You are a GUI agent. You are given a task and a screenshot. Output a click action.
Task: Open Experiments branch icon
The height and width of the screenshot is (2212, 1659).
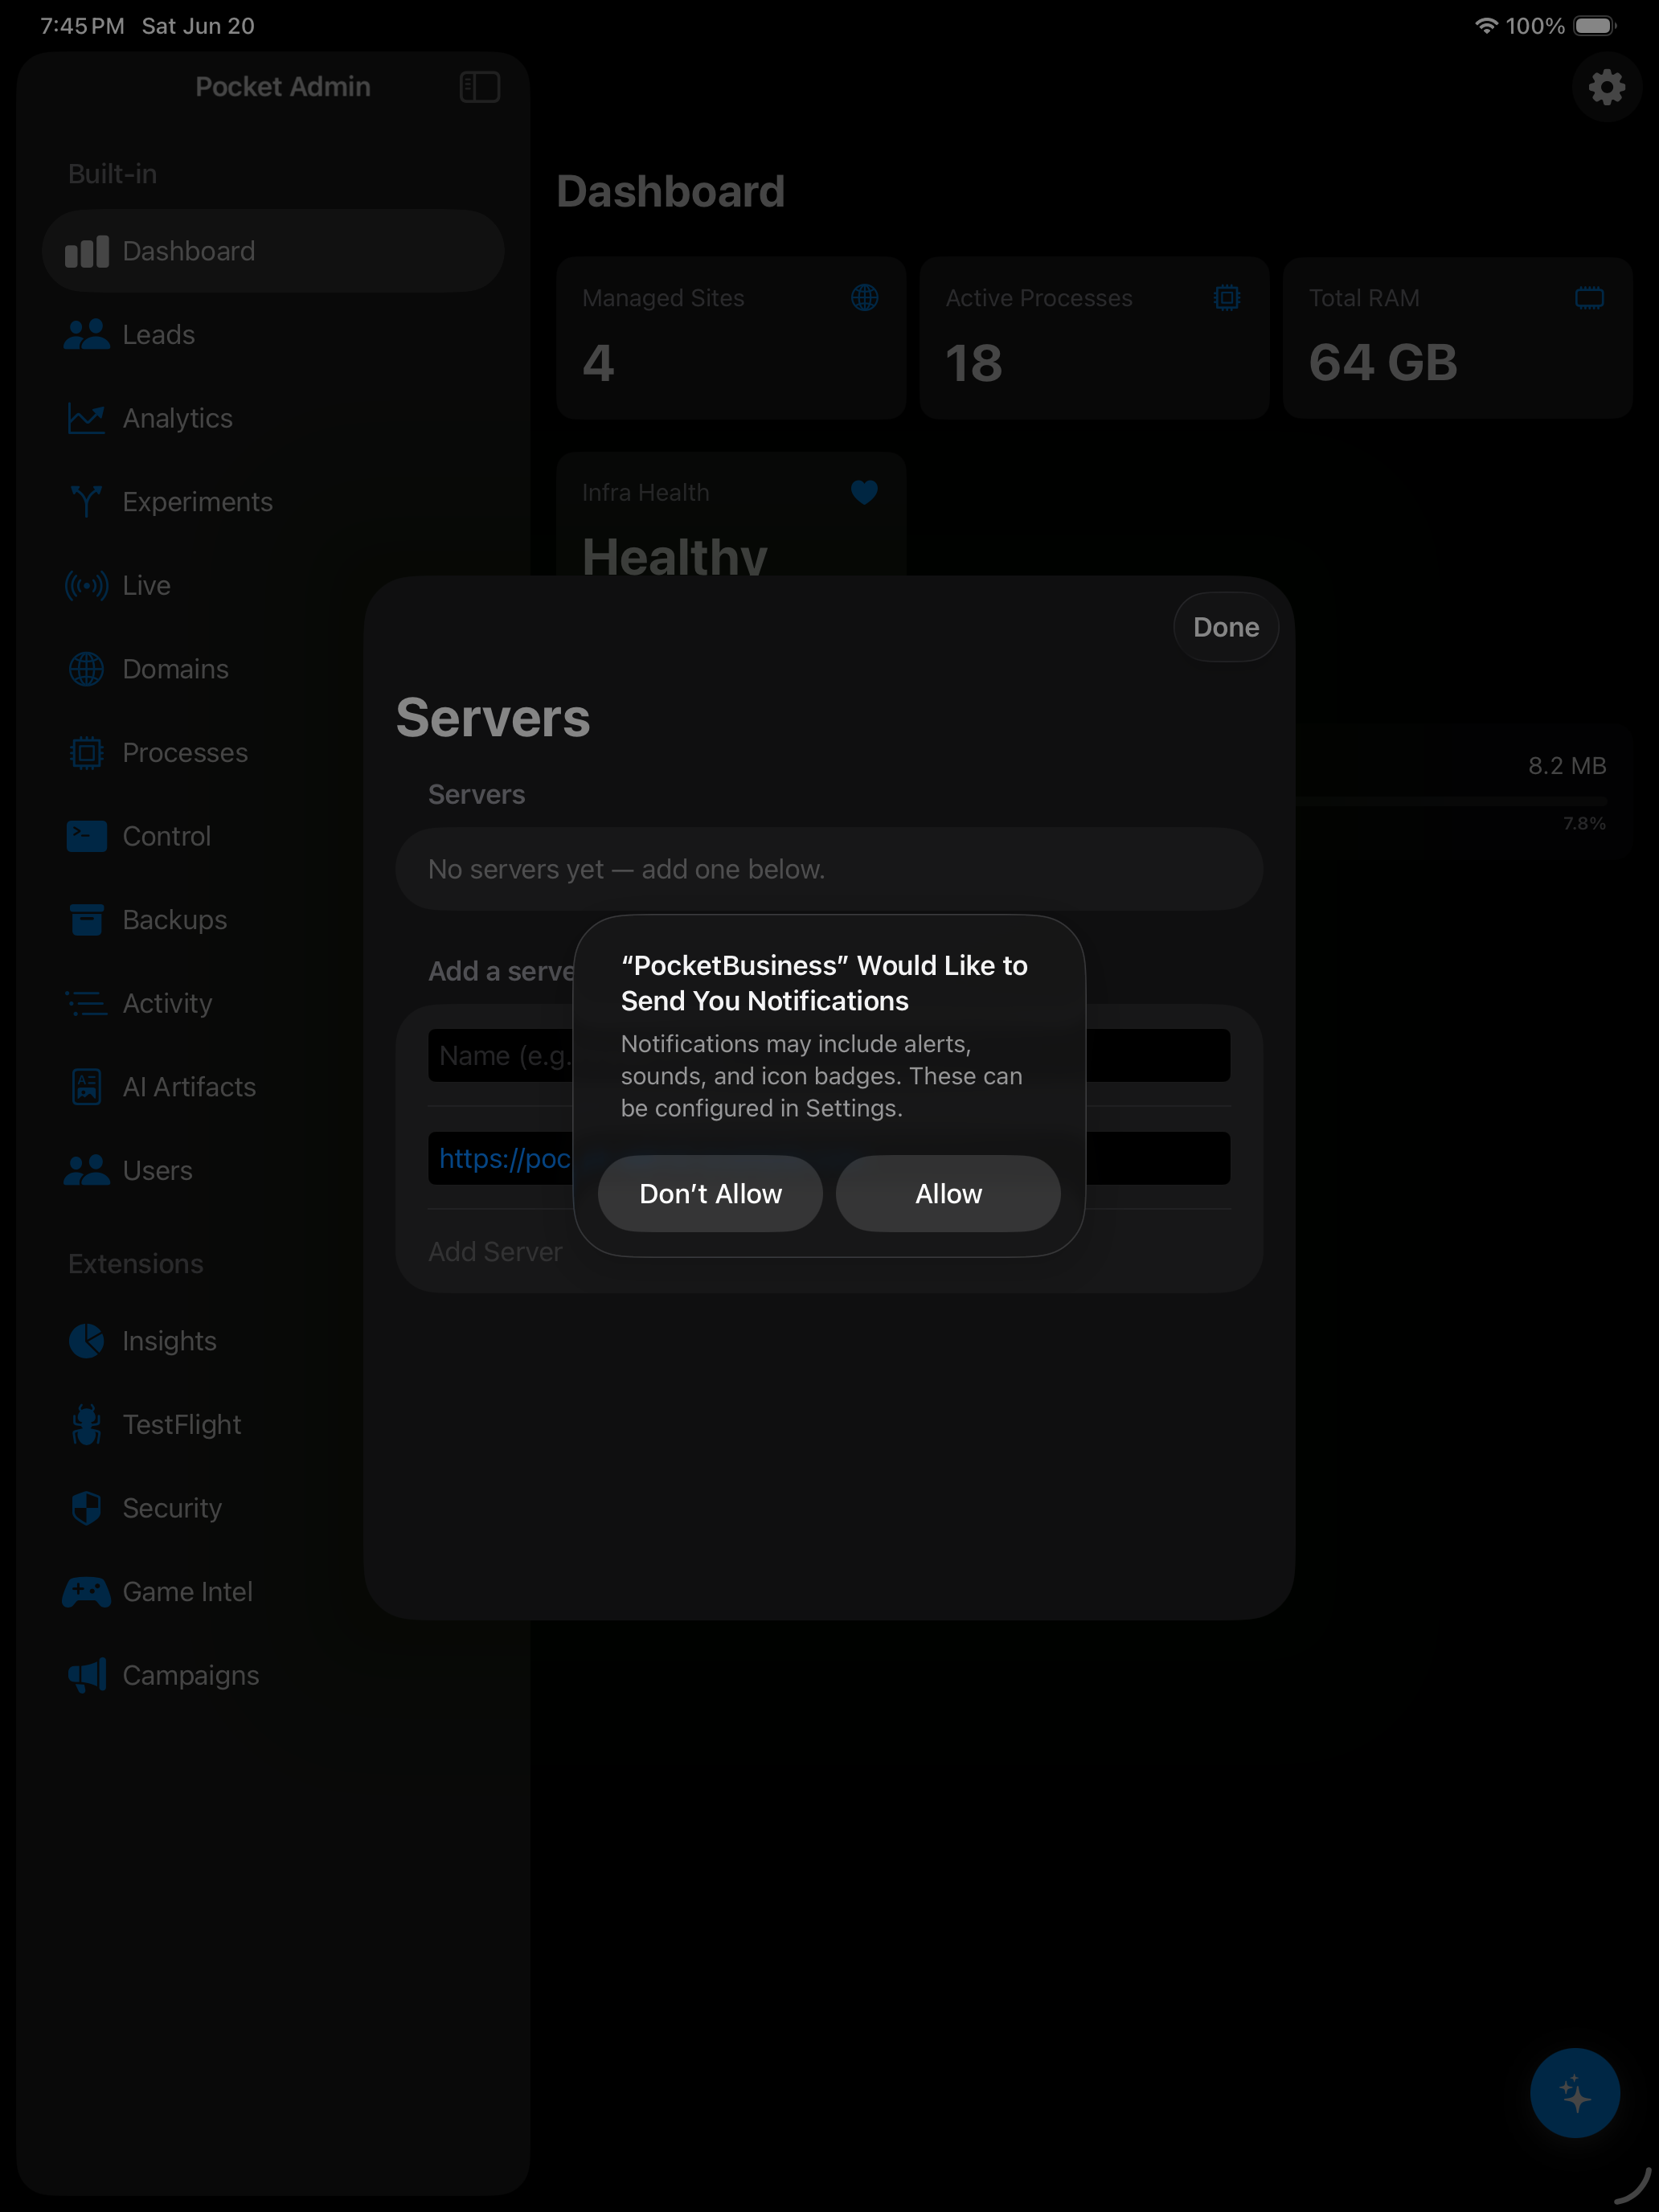tap(87, 501)
